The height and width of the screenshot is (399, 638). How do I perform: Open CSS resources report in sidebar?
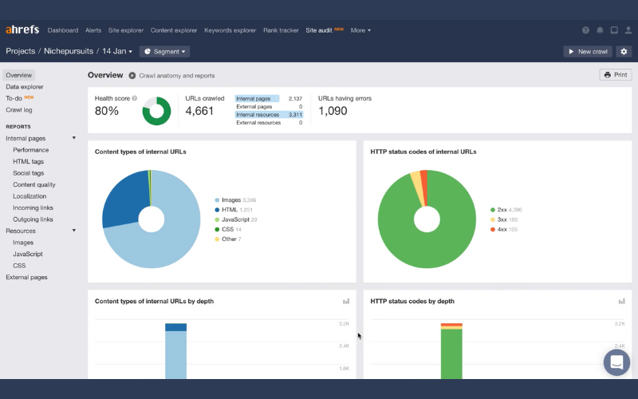coord(19,266)
